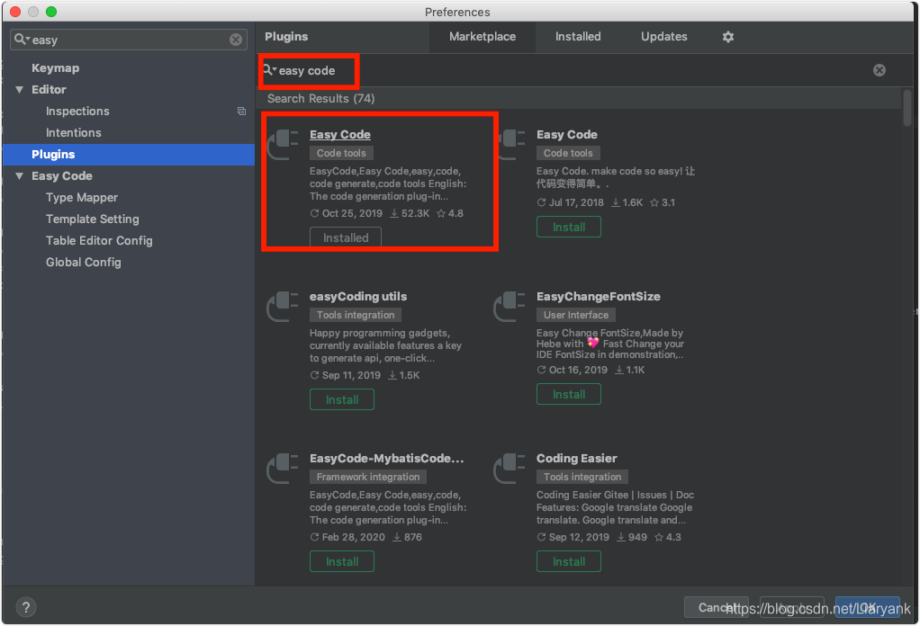The image size is (920, 626).
Task: Install the EasyCode-MybatisCode plugin
Action: click(x=341, y=561)
